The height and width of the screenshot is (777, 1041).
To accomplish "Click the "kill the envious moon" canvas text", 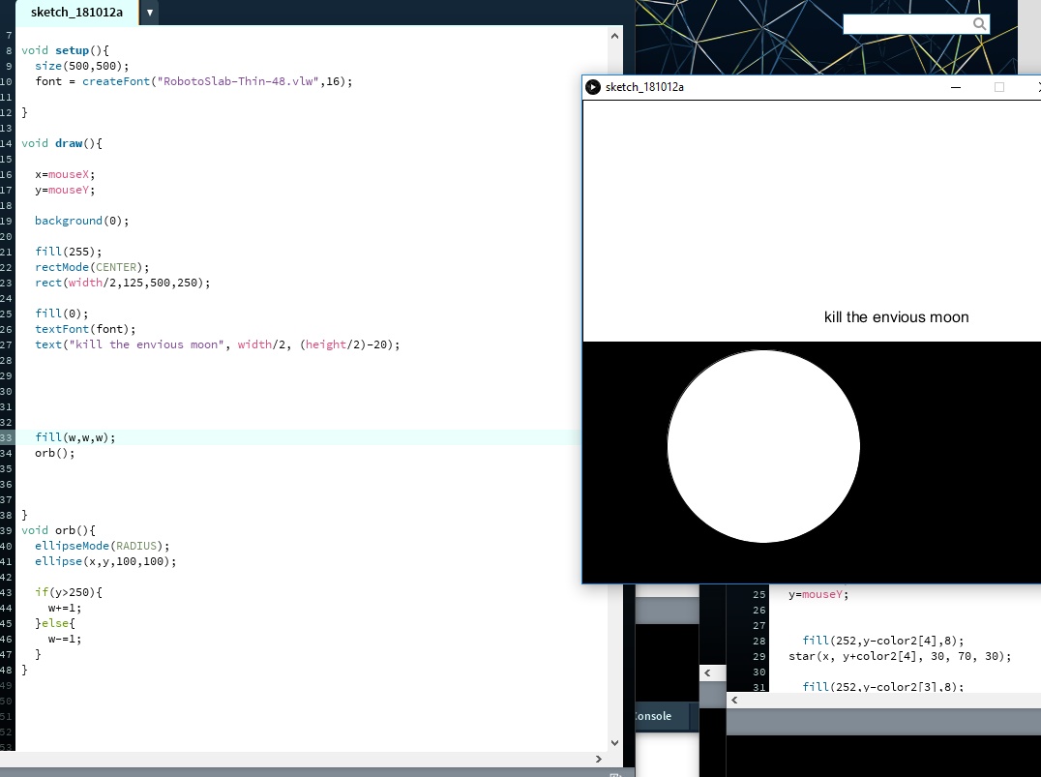I will coord(896,317).
